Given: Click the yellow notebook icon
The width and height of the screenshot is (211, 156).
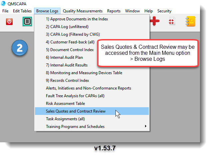Looking at the screenshot, I should point(190,22).
